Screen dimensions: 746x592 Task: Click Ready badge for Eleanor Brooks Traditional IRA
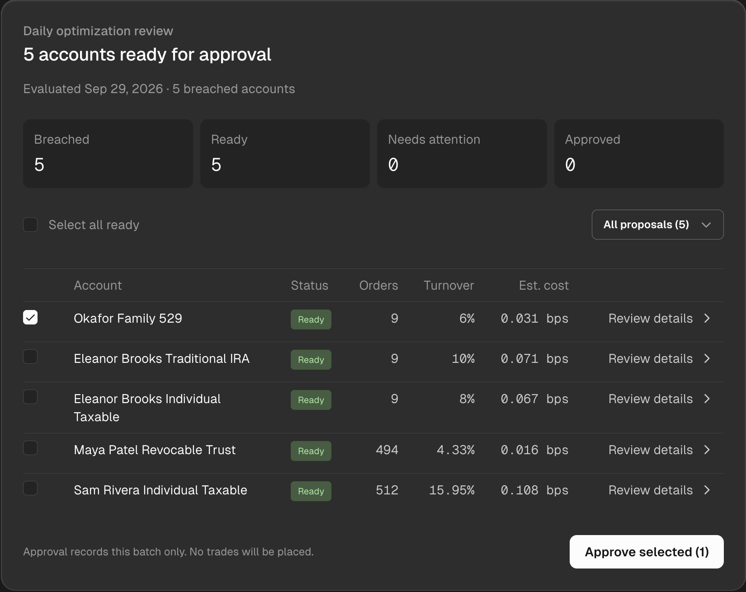(x=311, y=360)
